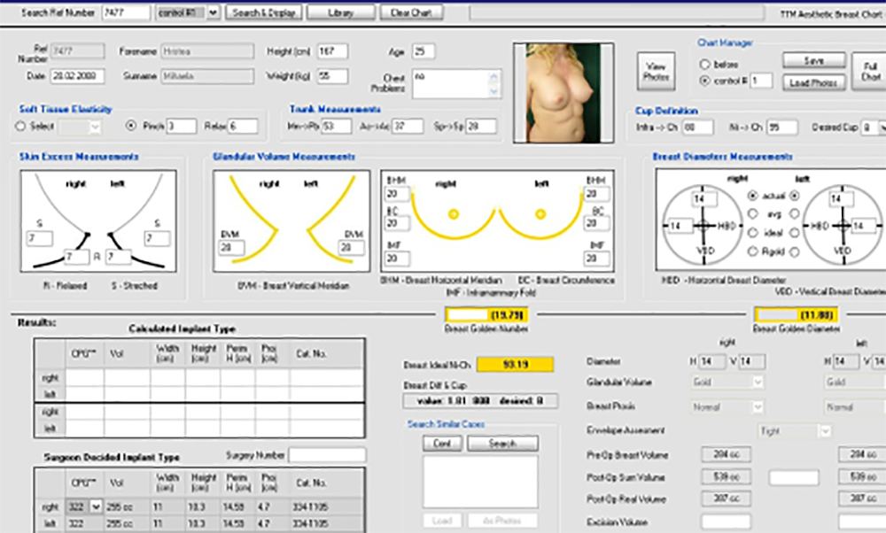Expand the Envelope Assessment dropdown

(x=825, y=431)
